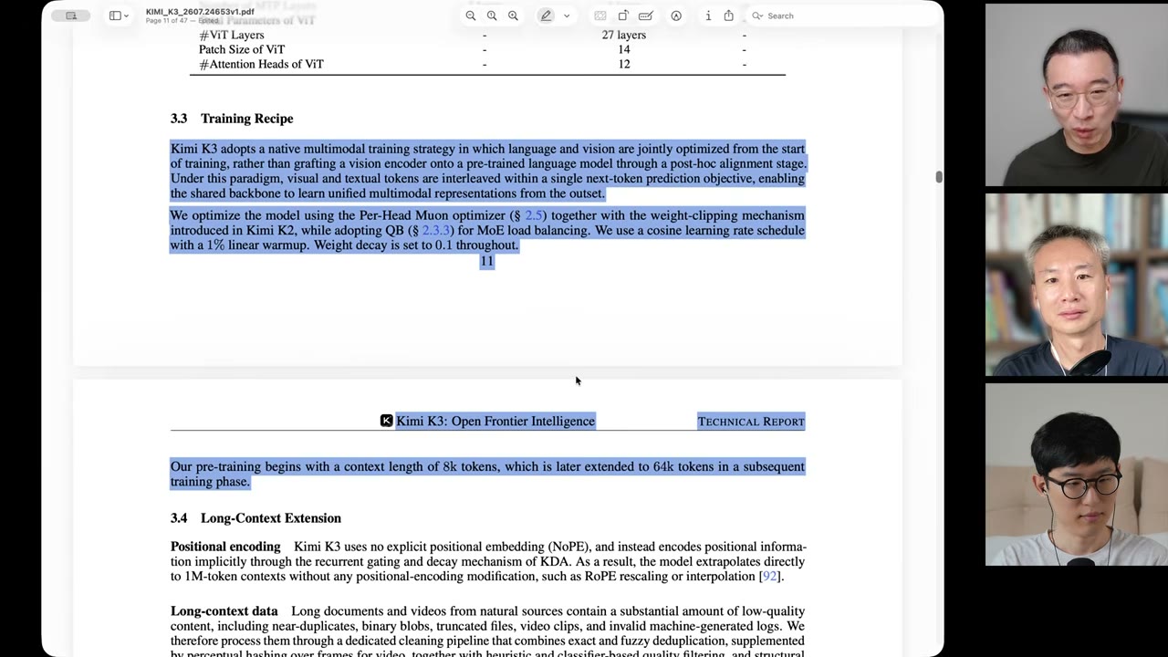Click the '3.3 Training Recipe' heading
This screenshot has height=657, width=1168.
[232, 119]
